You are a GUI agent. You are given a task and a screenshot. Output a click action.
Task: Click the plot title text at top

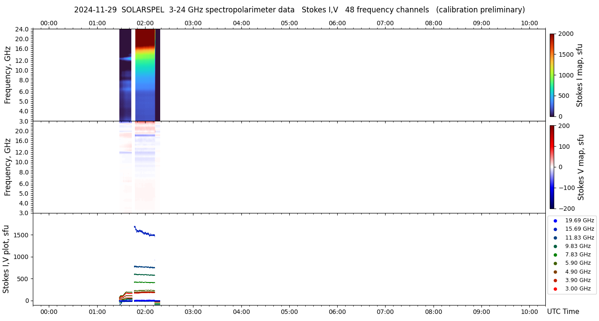(299, 10)
